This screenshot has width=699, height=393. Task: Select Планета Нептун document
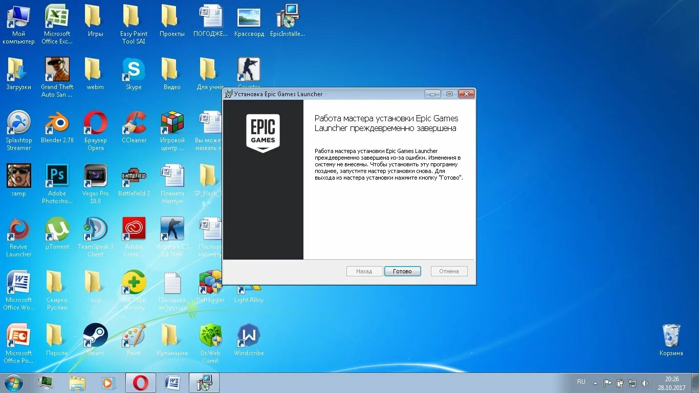tap(172, 184)
